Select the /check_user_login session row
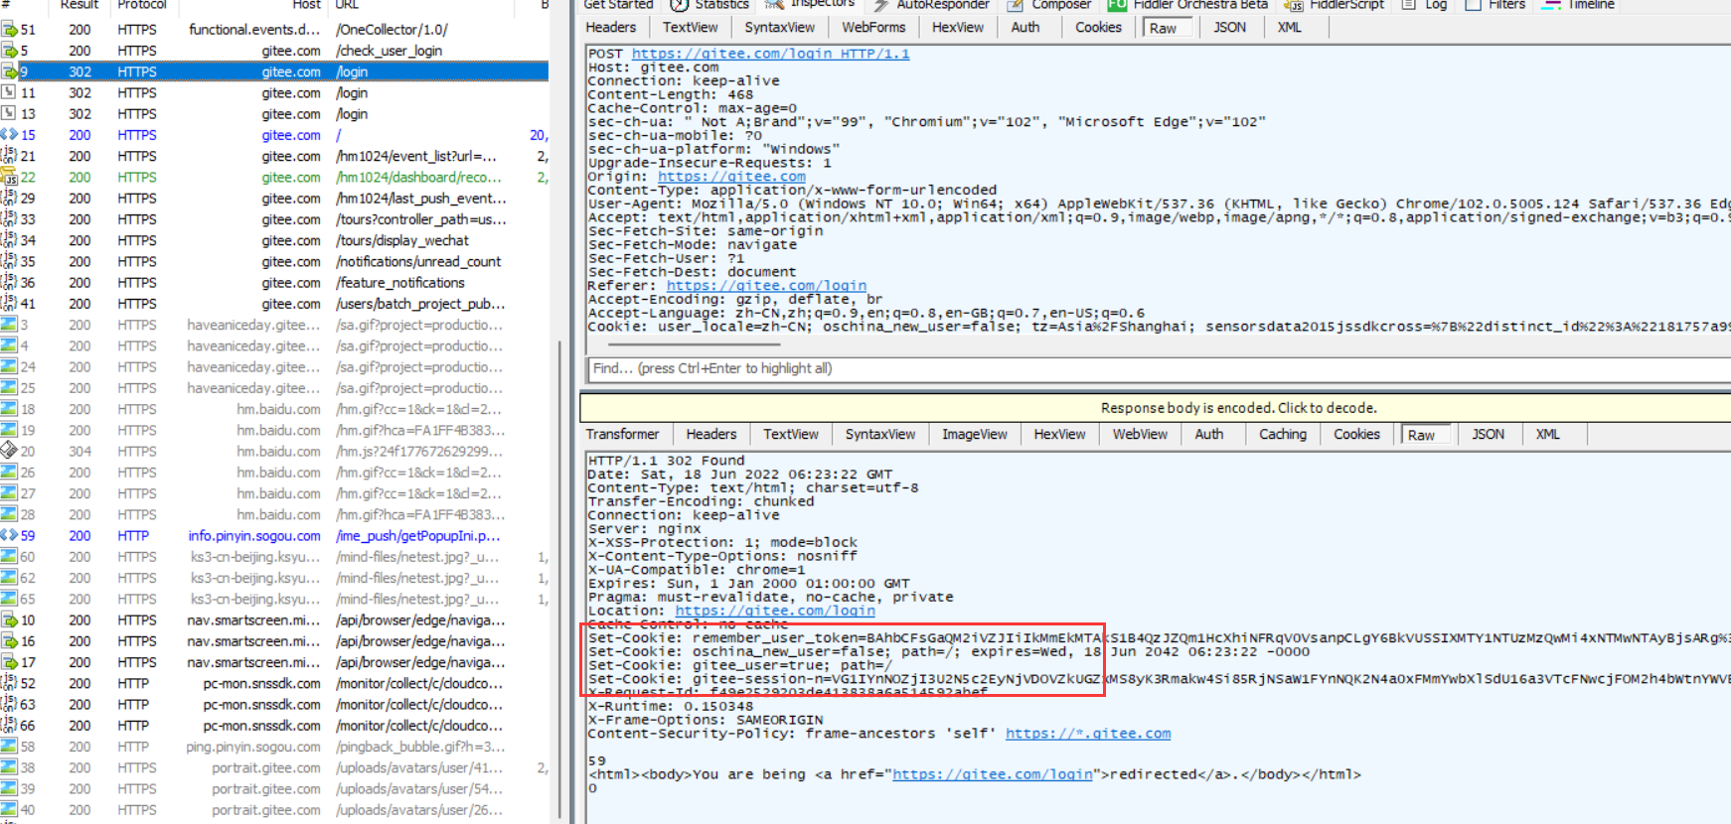 pos(274,51)
